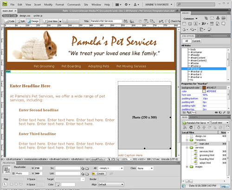Image resolution: width=232 pixels, height=190 pixels.
Task: Click the background-color swatch for #navbar
Action: pyautogui.click(x=204, y=88)
